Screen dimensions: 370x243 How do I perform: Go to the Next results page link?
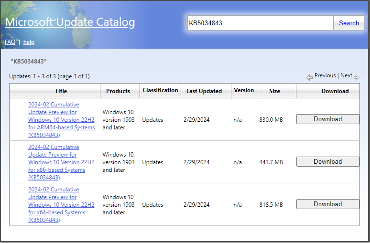pyautogui.click(x=346, y=75)
